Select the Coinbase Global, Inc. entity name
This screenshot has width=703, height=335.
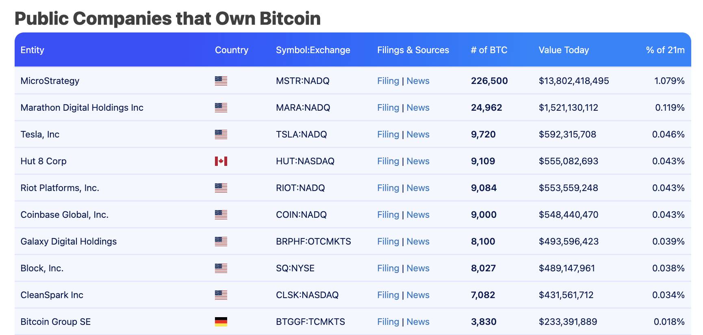(65, 215)
